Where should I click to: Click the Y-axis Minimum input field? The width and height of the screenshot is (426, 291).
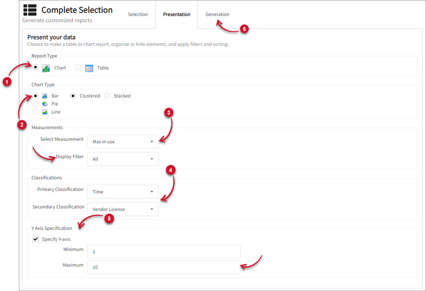tap(164, 252)
